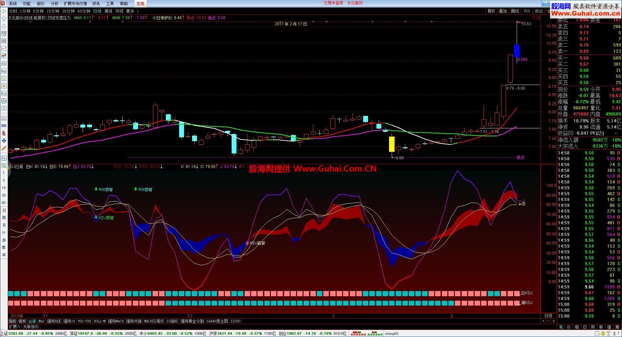Switch to the 发现 tab
Viewport: 622px width, 337px height.
pyautogui.click(x=140, y=4)
